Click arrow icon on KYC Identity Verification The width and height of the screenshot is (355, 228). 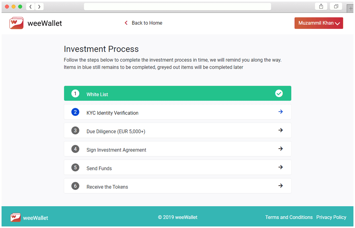coord(280,112)
